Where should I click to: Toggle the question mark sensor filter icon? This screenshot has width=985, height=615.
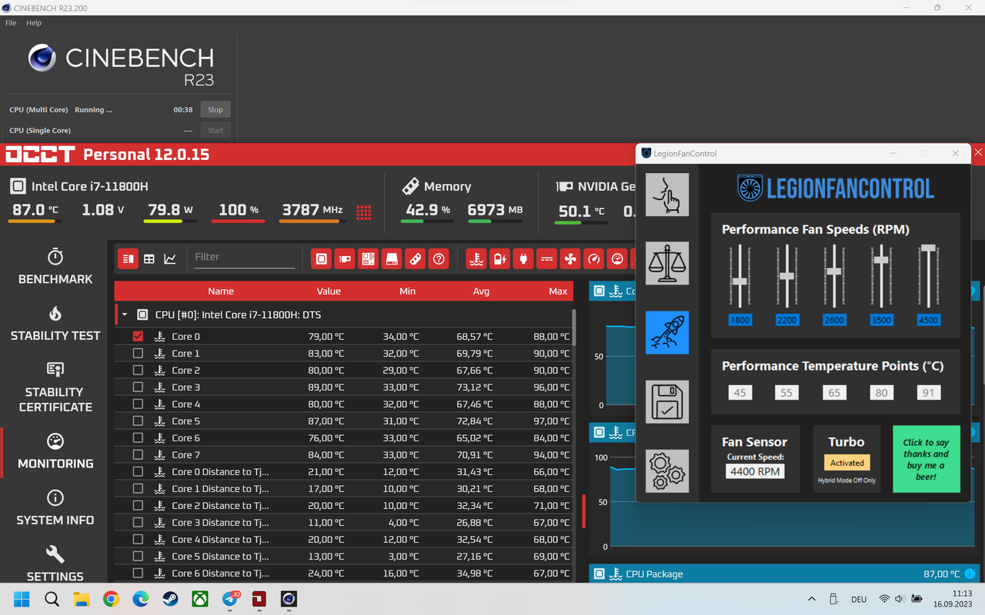(x=439, y=259)
